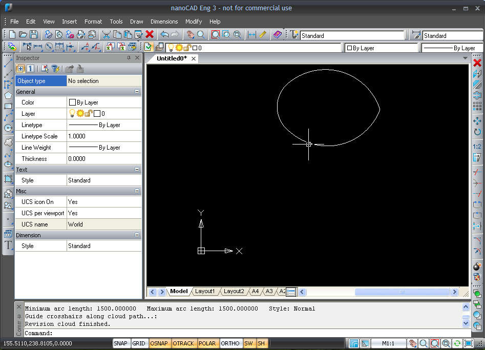
Task: Open the Standard text style dropdown in toolbar
Action: coord(352,36)
